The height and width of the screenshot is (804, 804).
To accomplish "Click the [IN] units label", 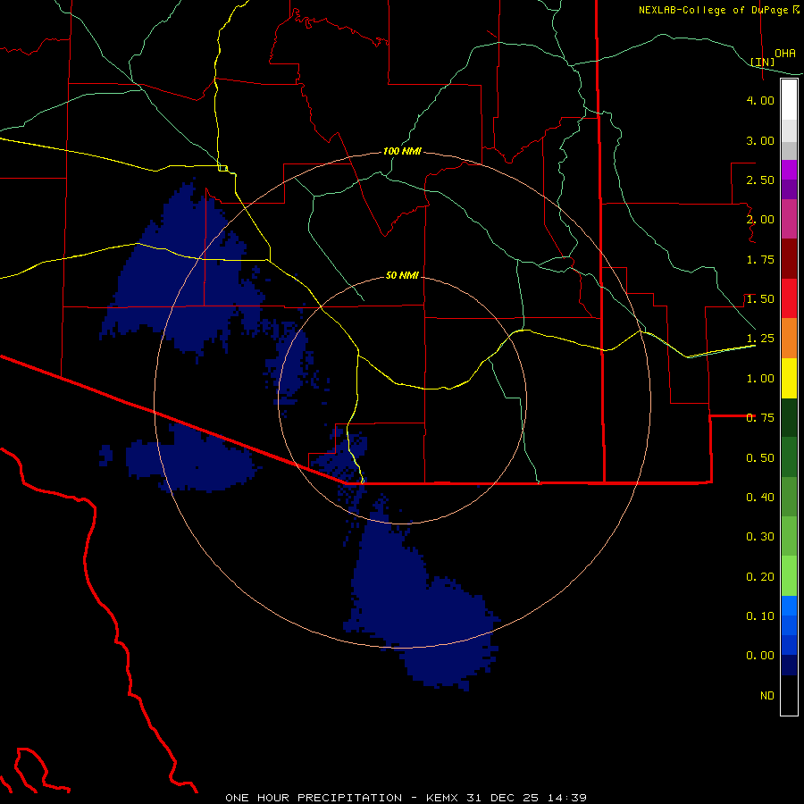I will click(x=763, y=62).
